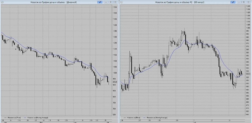Click the pin icon of the daily chart window
The image size is (252, 123).
click(100, 2)
